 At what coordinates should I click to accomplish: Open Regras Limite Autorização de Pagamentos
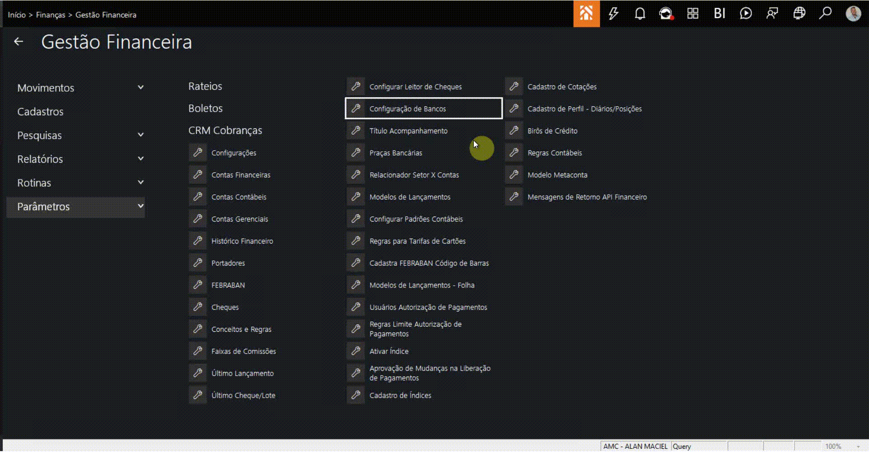[416, 329]
